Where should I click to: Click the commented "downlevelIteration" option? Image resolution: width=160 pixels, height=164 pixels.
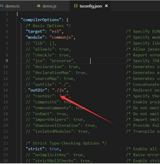pos(61,126)
